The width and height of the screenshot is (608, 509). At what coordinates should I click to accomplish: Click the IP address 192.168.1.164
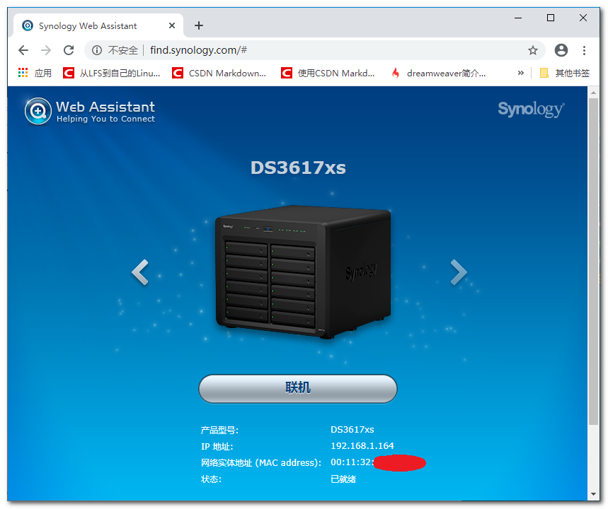coord(362,446)
